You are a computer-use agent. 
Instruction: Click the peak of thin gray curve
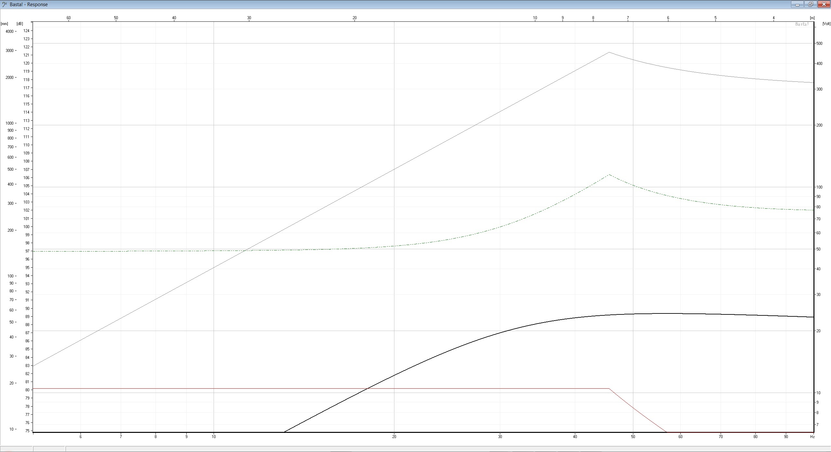pyautogui.click(x=609, y=52)
